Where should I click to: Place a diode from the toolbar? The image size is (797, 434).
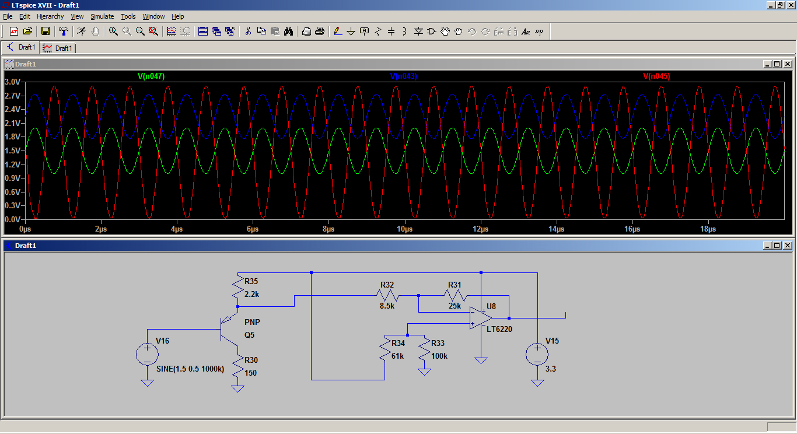pyautogui.click(x=418, y=31)
